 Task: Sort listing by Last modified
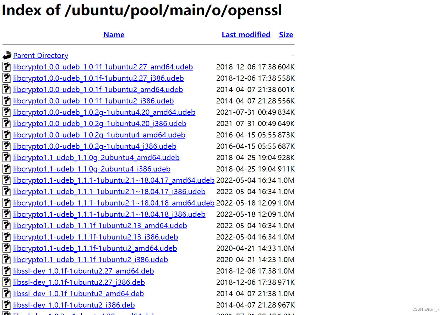[x=246, y=34]
